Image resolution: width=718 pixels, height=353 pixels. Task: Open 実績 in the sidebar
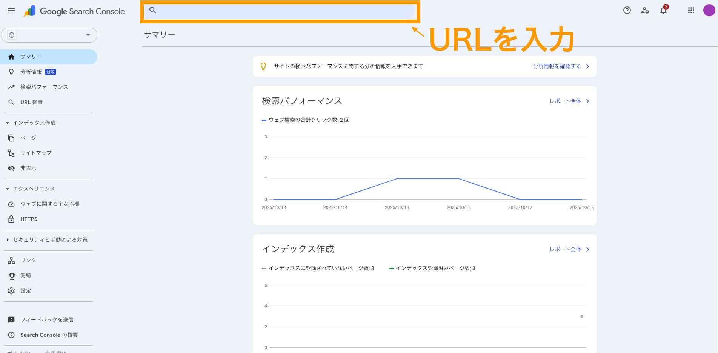coord(49,276)
